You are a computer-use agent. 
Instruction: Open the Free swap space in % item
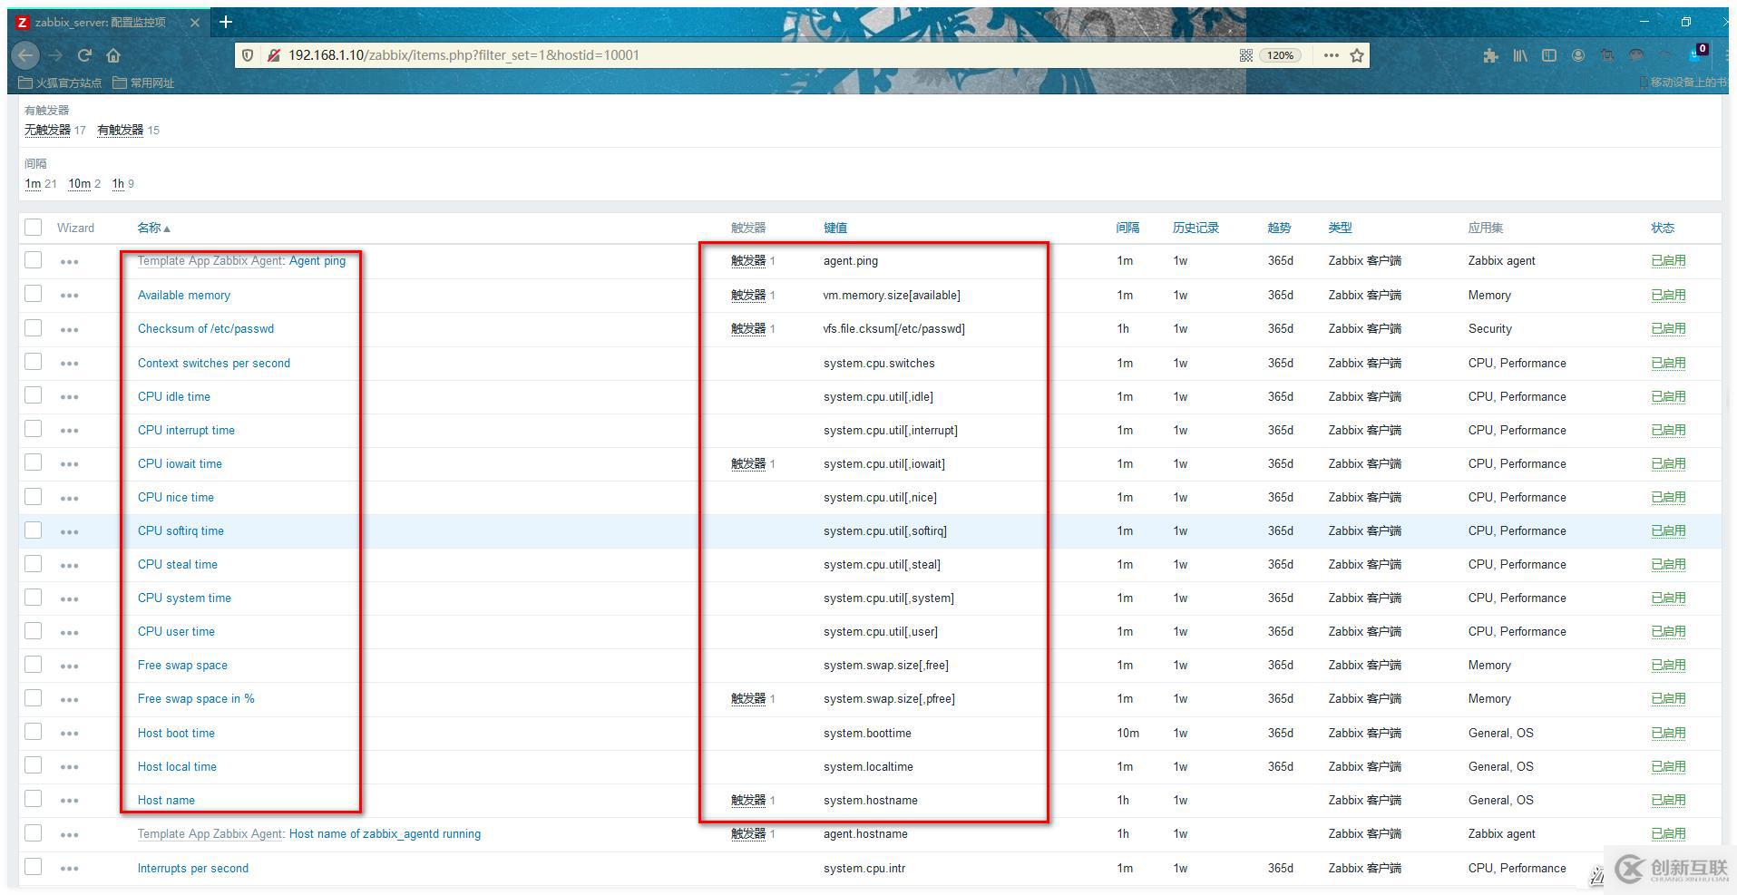pos(196,698)
